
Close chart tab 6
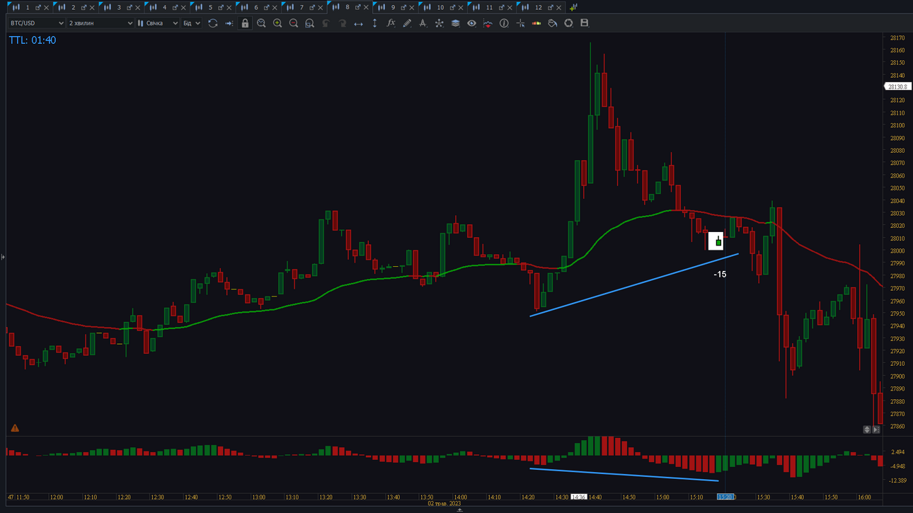[x=275, y=8]
